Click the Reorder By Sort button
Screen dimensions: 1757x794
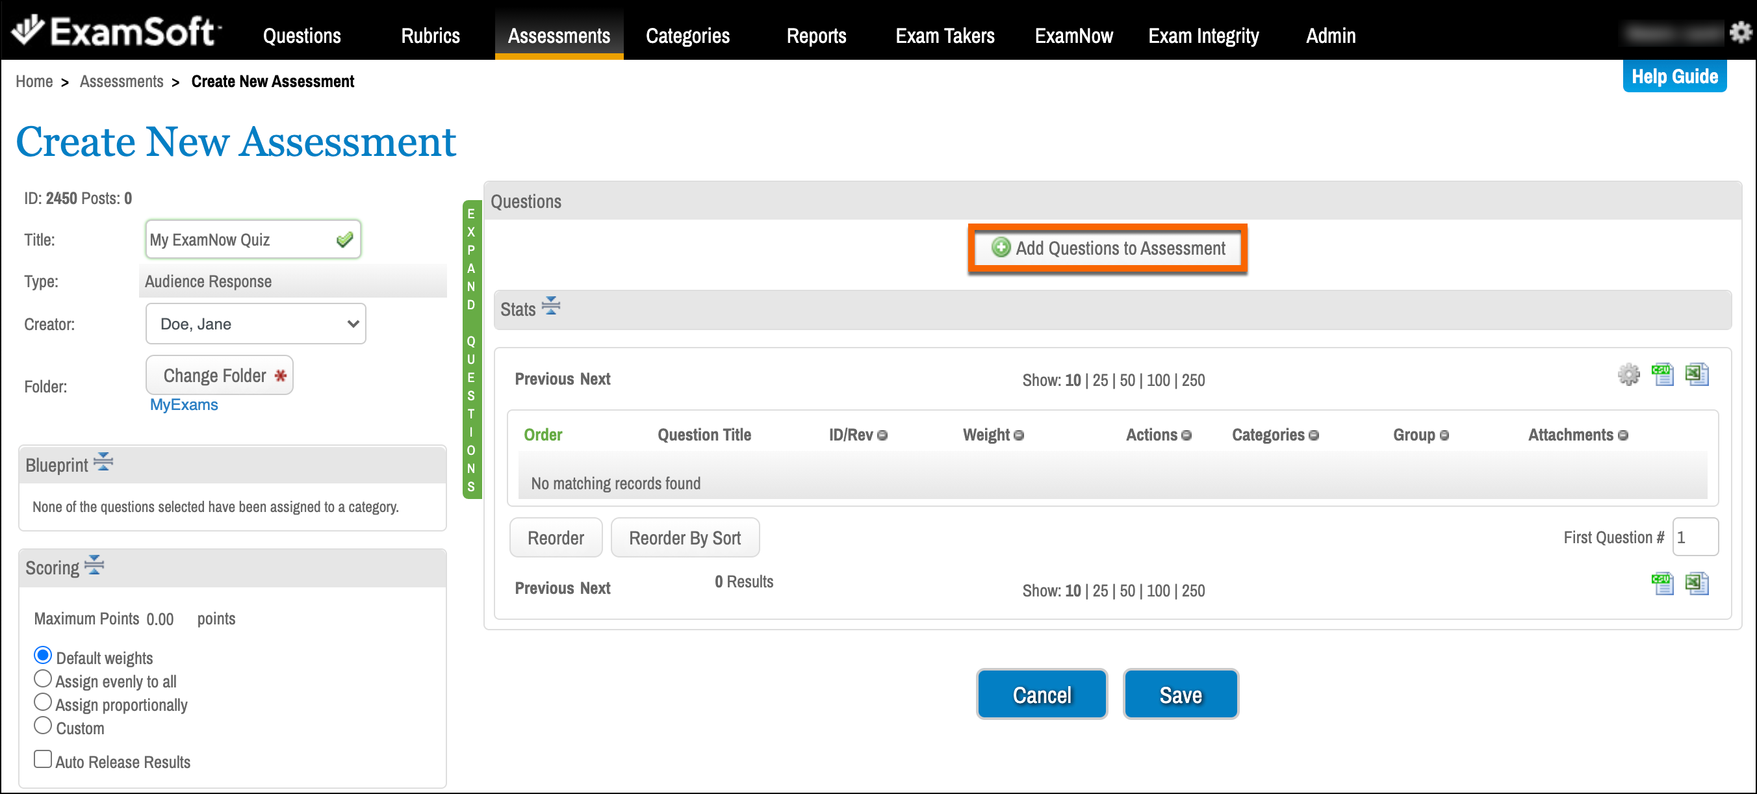click(685, 537)
